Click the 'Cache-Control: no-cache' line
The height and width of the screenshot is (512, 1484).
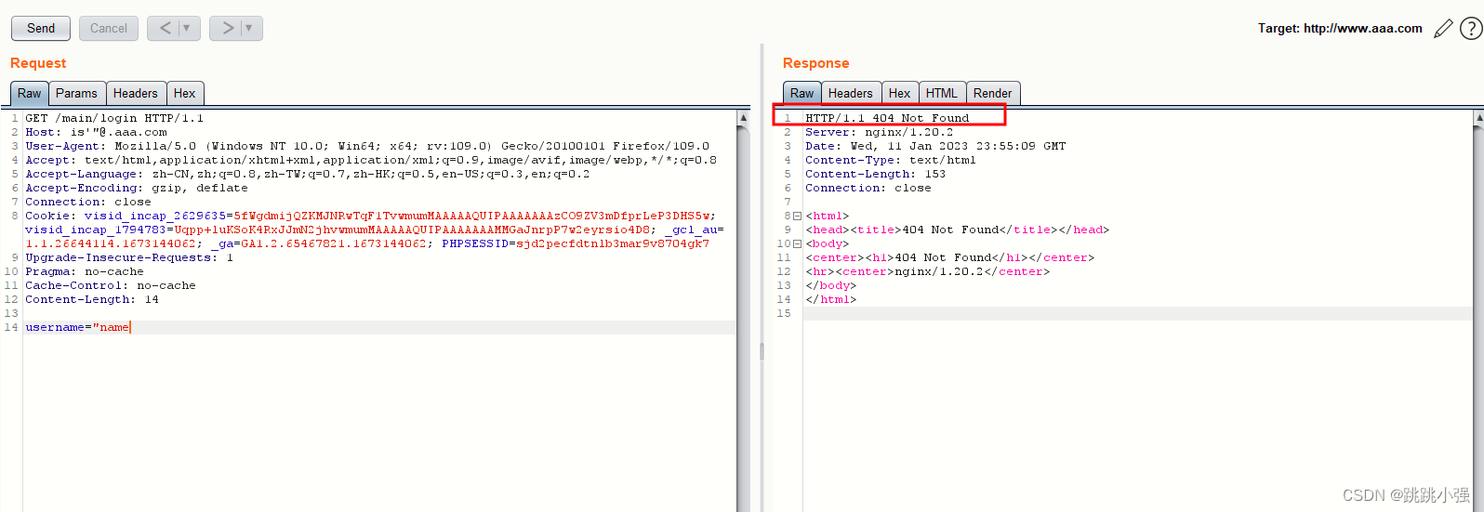(x=111, y=285)
